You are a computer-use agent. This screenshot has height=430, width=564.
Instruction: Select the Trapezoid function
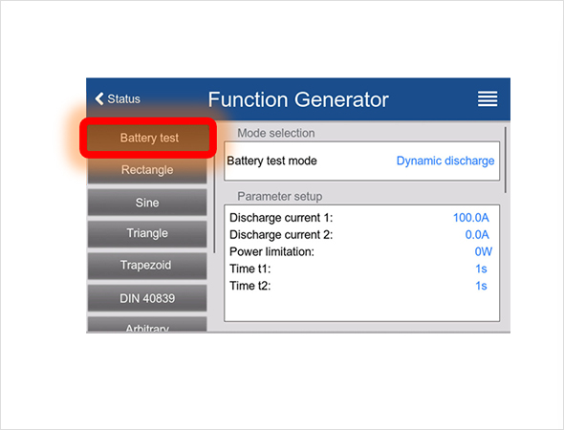147,266
